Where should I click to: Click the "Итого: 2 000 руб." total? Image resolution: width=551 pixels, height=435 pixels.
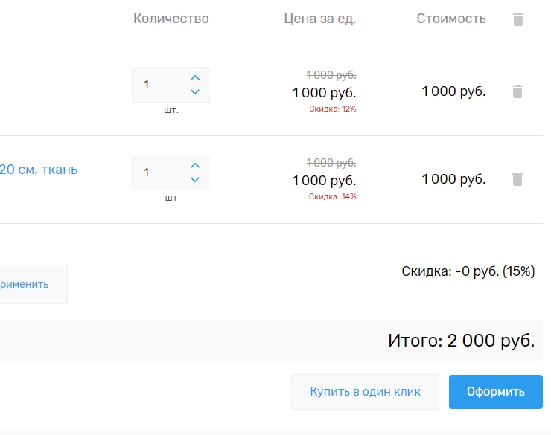click(461, 341)
